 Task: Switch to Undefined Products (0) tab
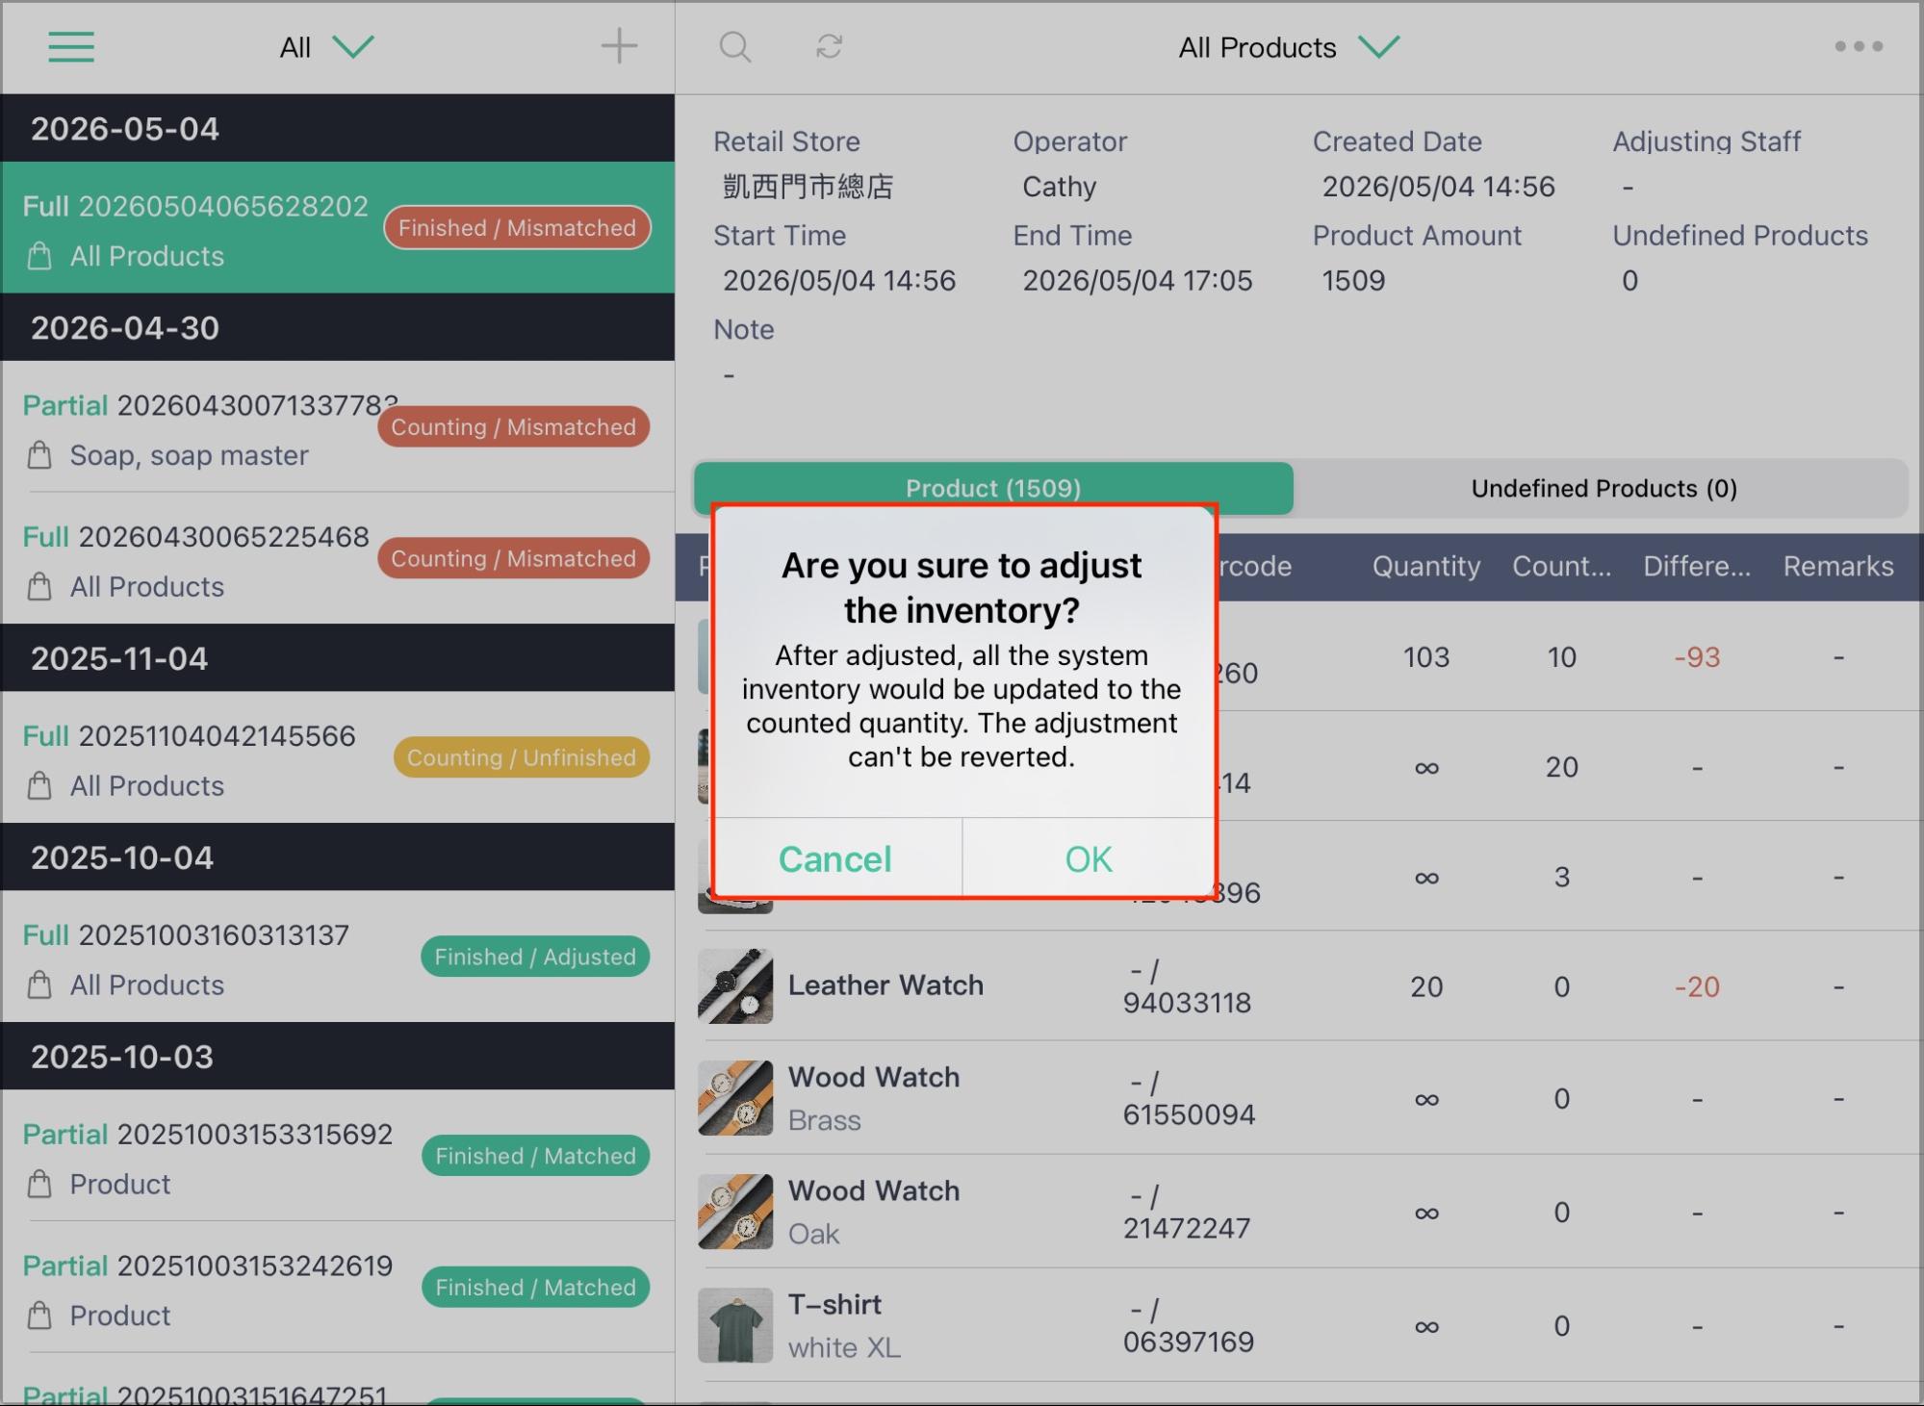pos(1603,489)
